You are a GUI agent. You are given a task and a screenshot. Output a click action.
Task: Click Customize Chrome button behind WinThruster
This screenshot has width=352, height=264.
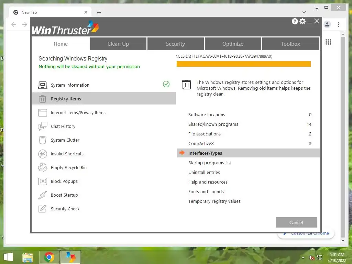click(306, 234)
